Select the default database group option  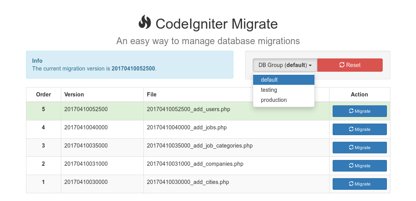[284, 80]
